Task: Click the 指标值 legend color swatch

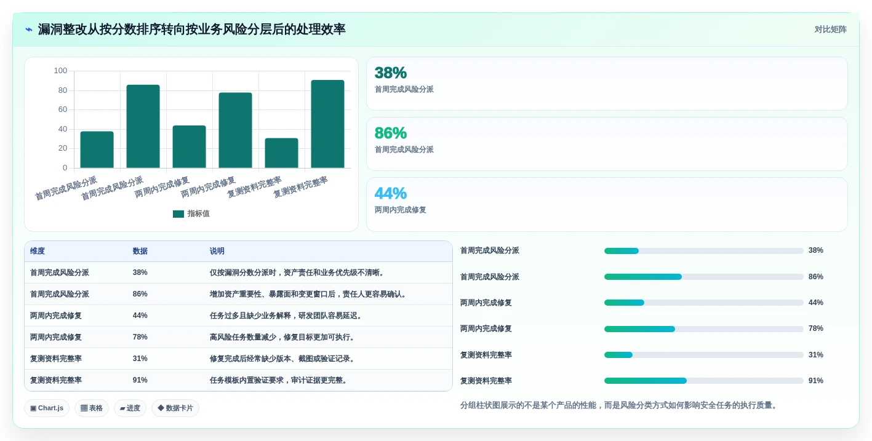Action: click(178, 214)
